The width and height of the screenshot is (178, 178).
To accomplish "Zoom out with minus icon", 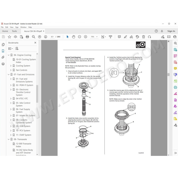I will pos(79,37).
